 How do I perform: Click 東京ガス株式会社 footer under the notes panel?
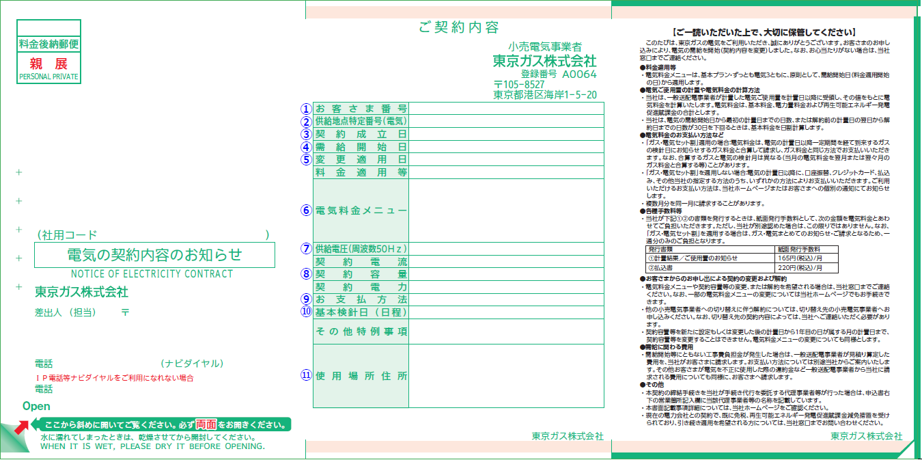(x=867, y=436)
